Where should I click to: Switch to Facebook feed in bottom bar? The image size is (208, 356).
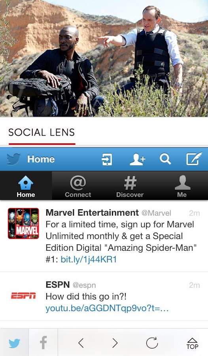(43, 343)
